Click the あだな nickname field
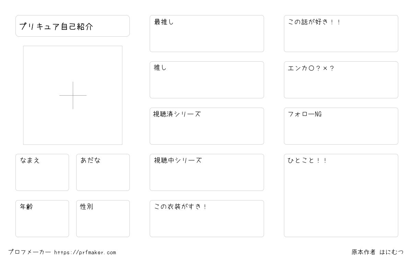The width and height of the screenshot is (412, 257). (x=103, y=172)
